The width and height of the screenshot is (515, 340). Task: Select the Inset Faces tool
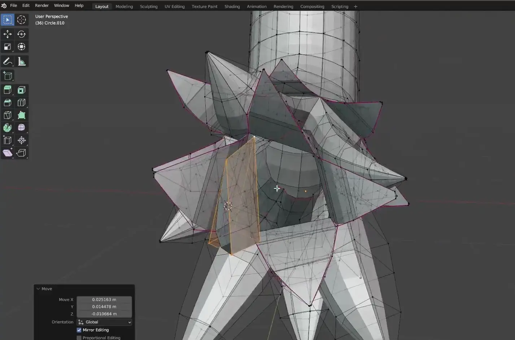[21, 90]
